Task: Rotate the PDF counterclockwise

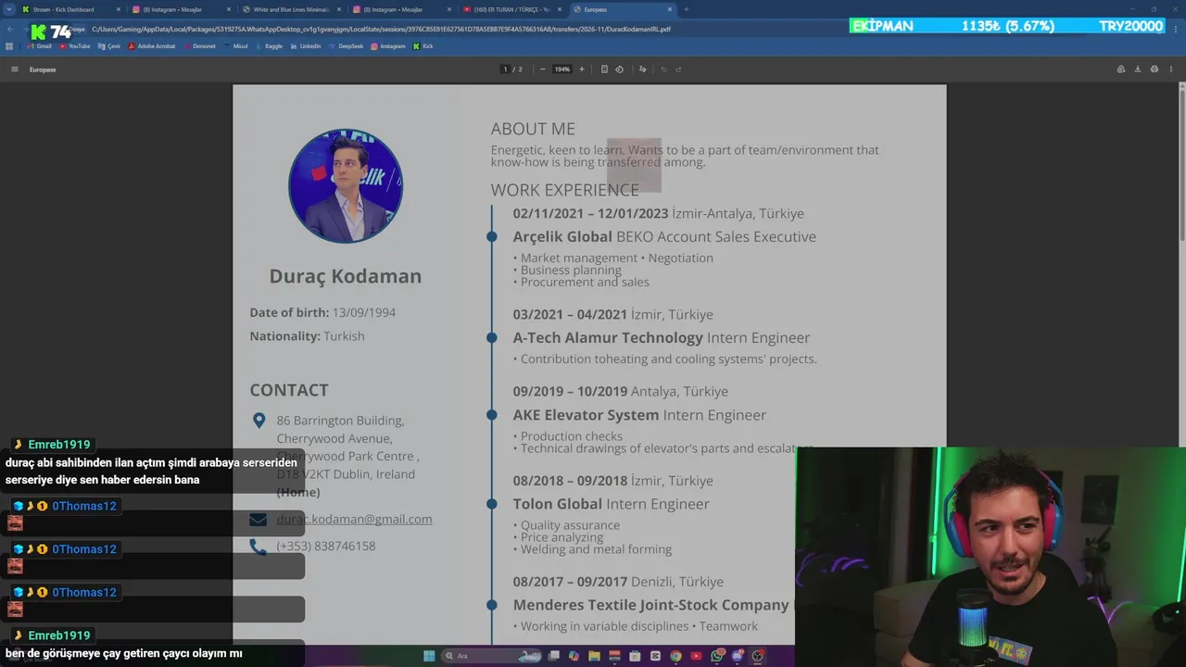Action: click(620, 69)
